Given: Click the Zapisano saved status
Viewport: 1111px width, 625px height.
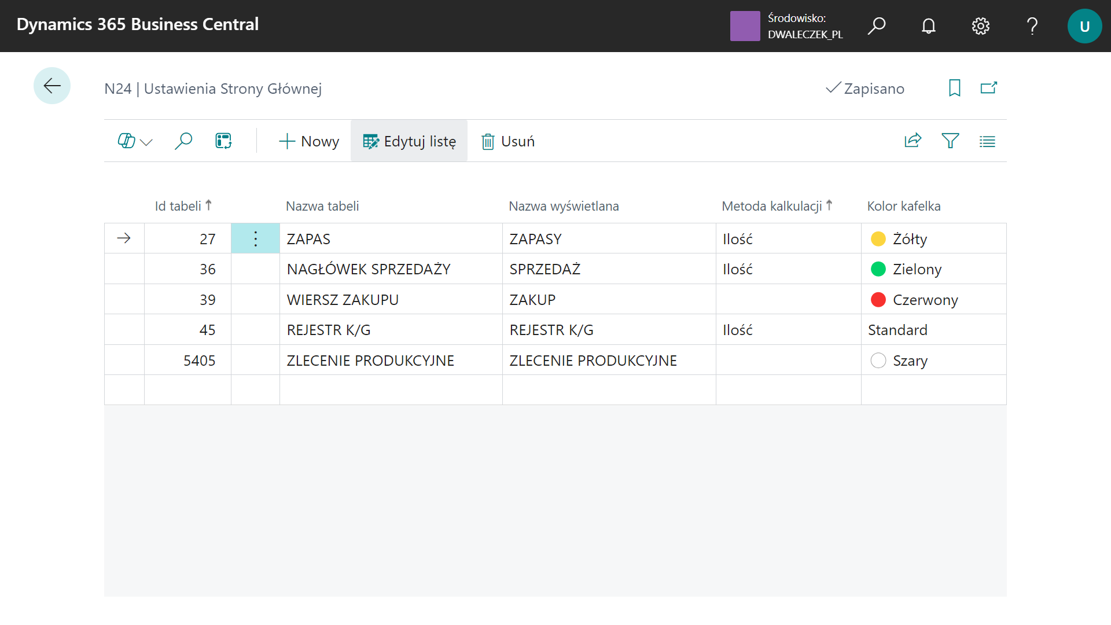Looking at the screenshot, I should (x=864, y=88).
